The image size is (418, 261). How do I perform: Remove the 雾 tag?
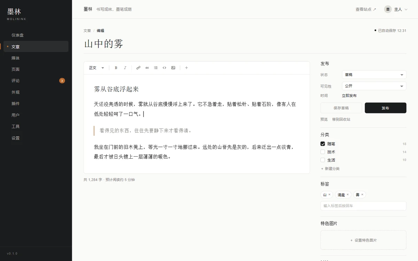tap(362, 195)
